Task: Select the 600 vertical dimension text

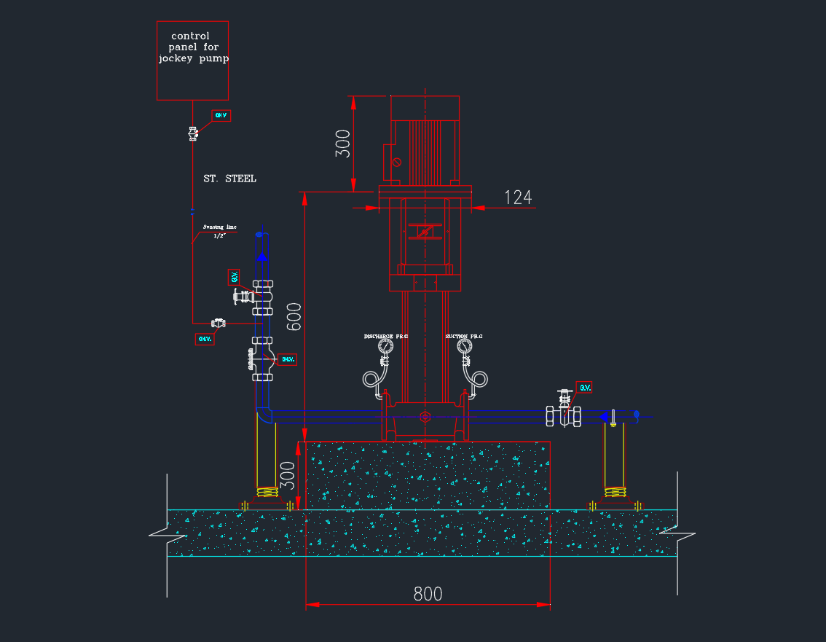Action: coord(293,317)
